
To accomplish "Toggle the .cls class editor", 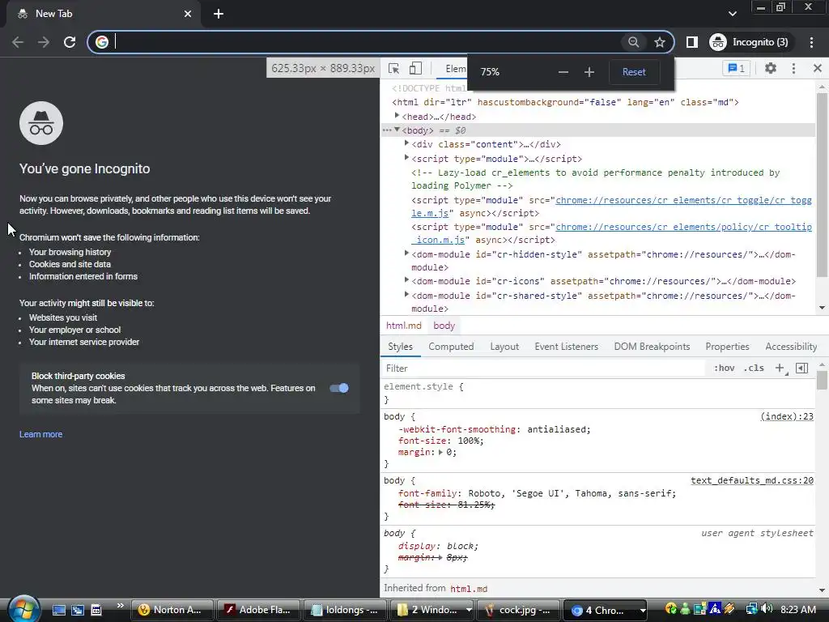I will pyautogui.click(x=754, y=369).
